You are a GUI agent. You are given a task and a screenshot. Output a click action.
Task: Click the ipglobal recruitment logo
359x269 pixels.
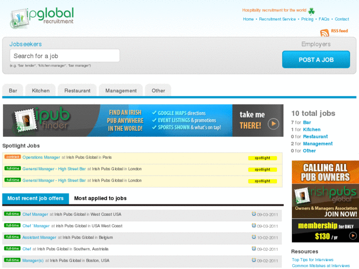pyautogui.click(x=42, y=18)
